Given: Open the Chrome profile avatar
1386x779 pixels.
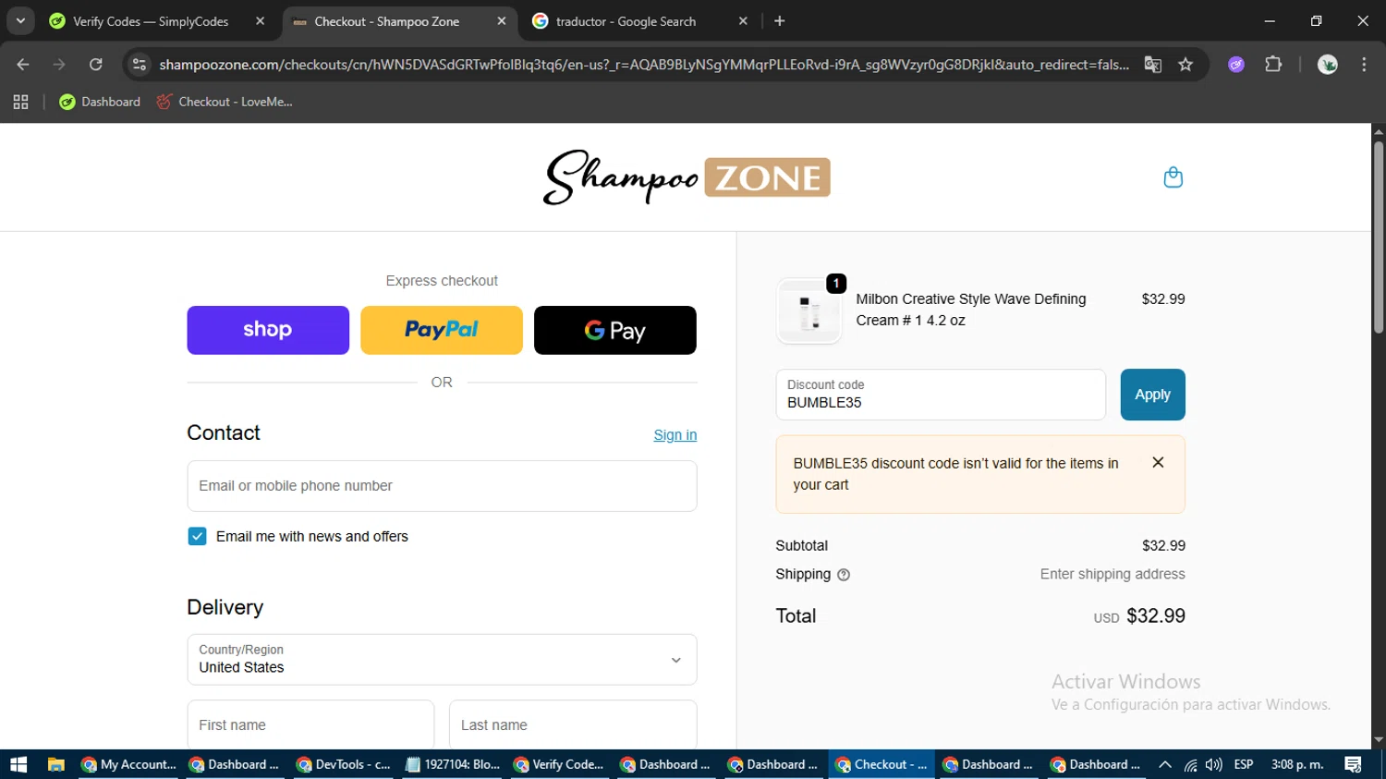Looking at the screenshot, I should tap(1328, 65).
